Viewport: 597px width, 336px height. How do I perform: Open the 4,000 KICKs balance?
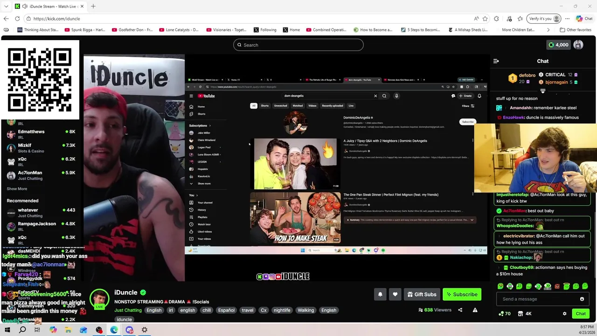pyautogui.click(x=558, y=45)
